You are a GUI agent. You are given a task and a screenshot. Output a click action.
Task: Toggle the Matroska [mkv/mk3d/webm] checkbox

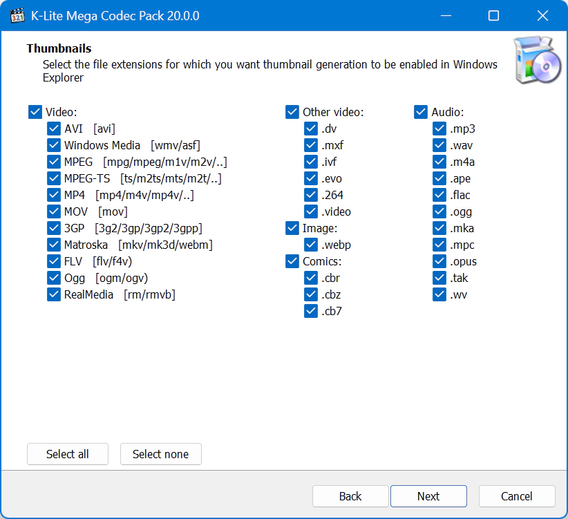[x=54, y=245]
